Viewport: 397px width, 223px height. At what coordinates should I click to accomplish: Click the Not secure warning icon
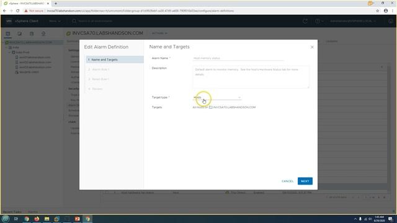(x=26, y=11)
